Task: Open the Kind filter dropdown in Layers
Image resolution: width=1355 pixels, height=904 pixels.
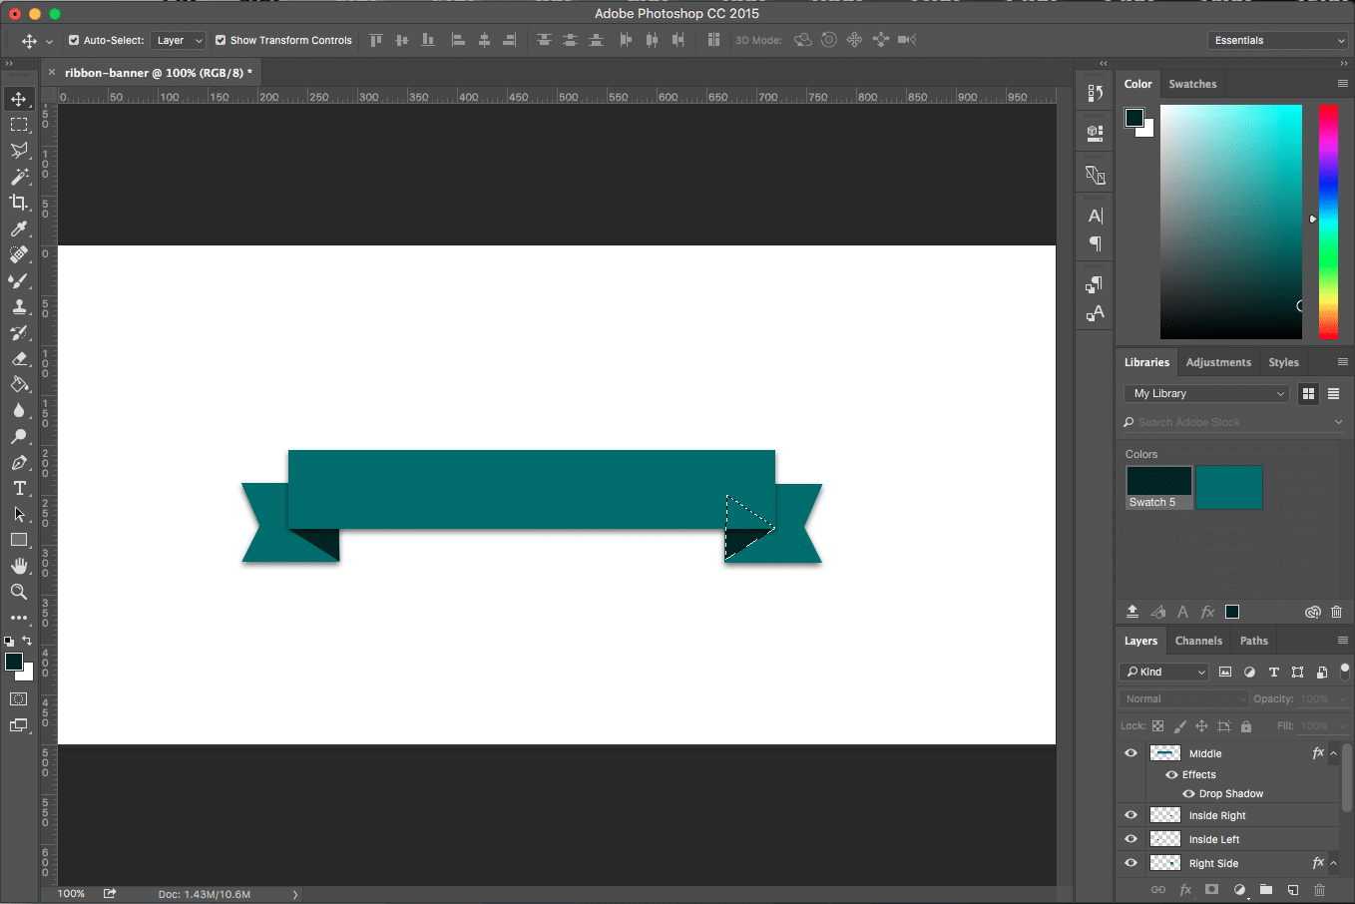Action: pos(1162,672)
